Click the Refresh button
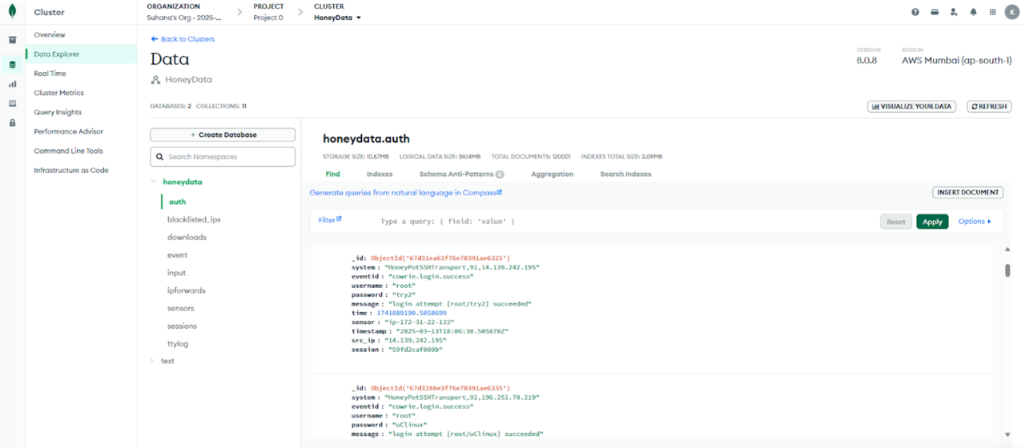The height and width of the screenshot is (448, 1025). (989, 106)
